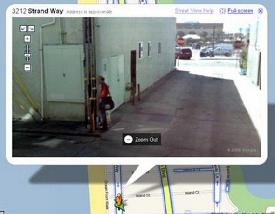Click the zoom slider handle
The height and width of the screenshot is (214, 275).
(27, 55)
